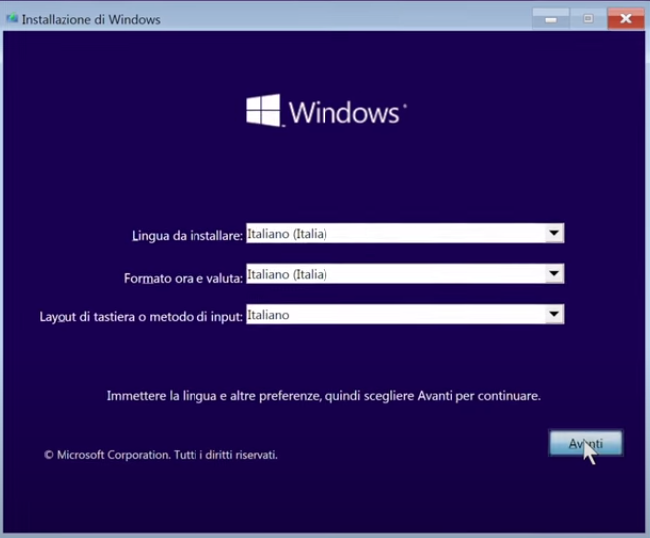
Task: Click the Installazione di Windows title bar icon
Action: click(x=12, y=19)
